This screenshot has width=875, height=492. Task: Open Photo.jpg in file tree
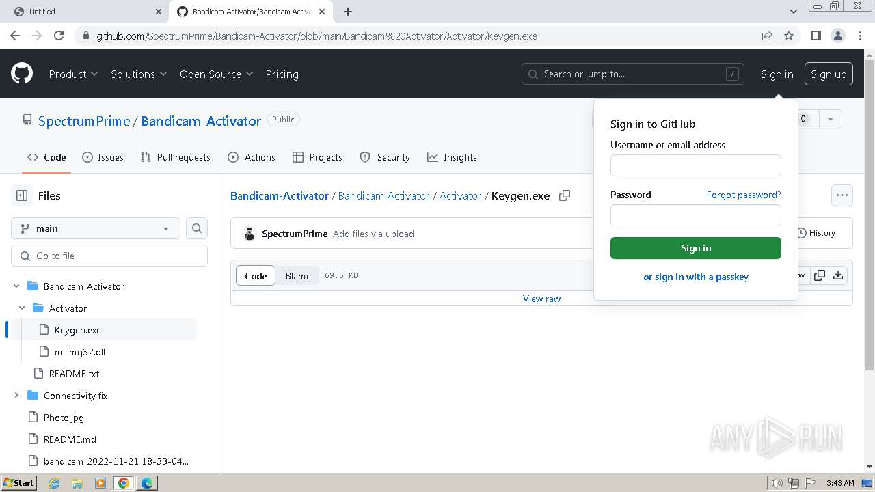click(64, 418)
